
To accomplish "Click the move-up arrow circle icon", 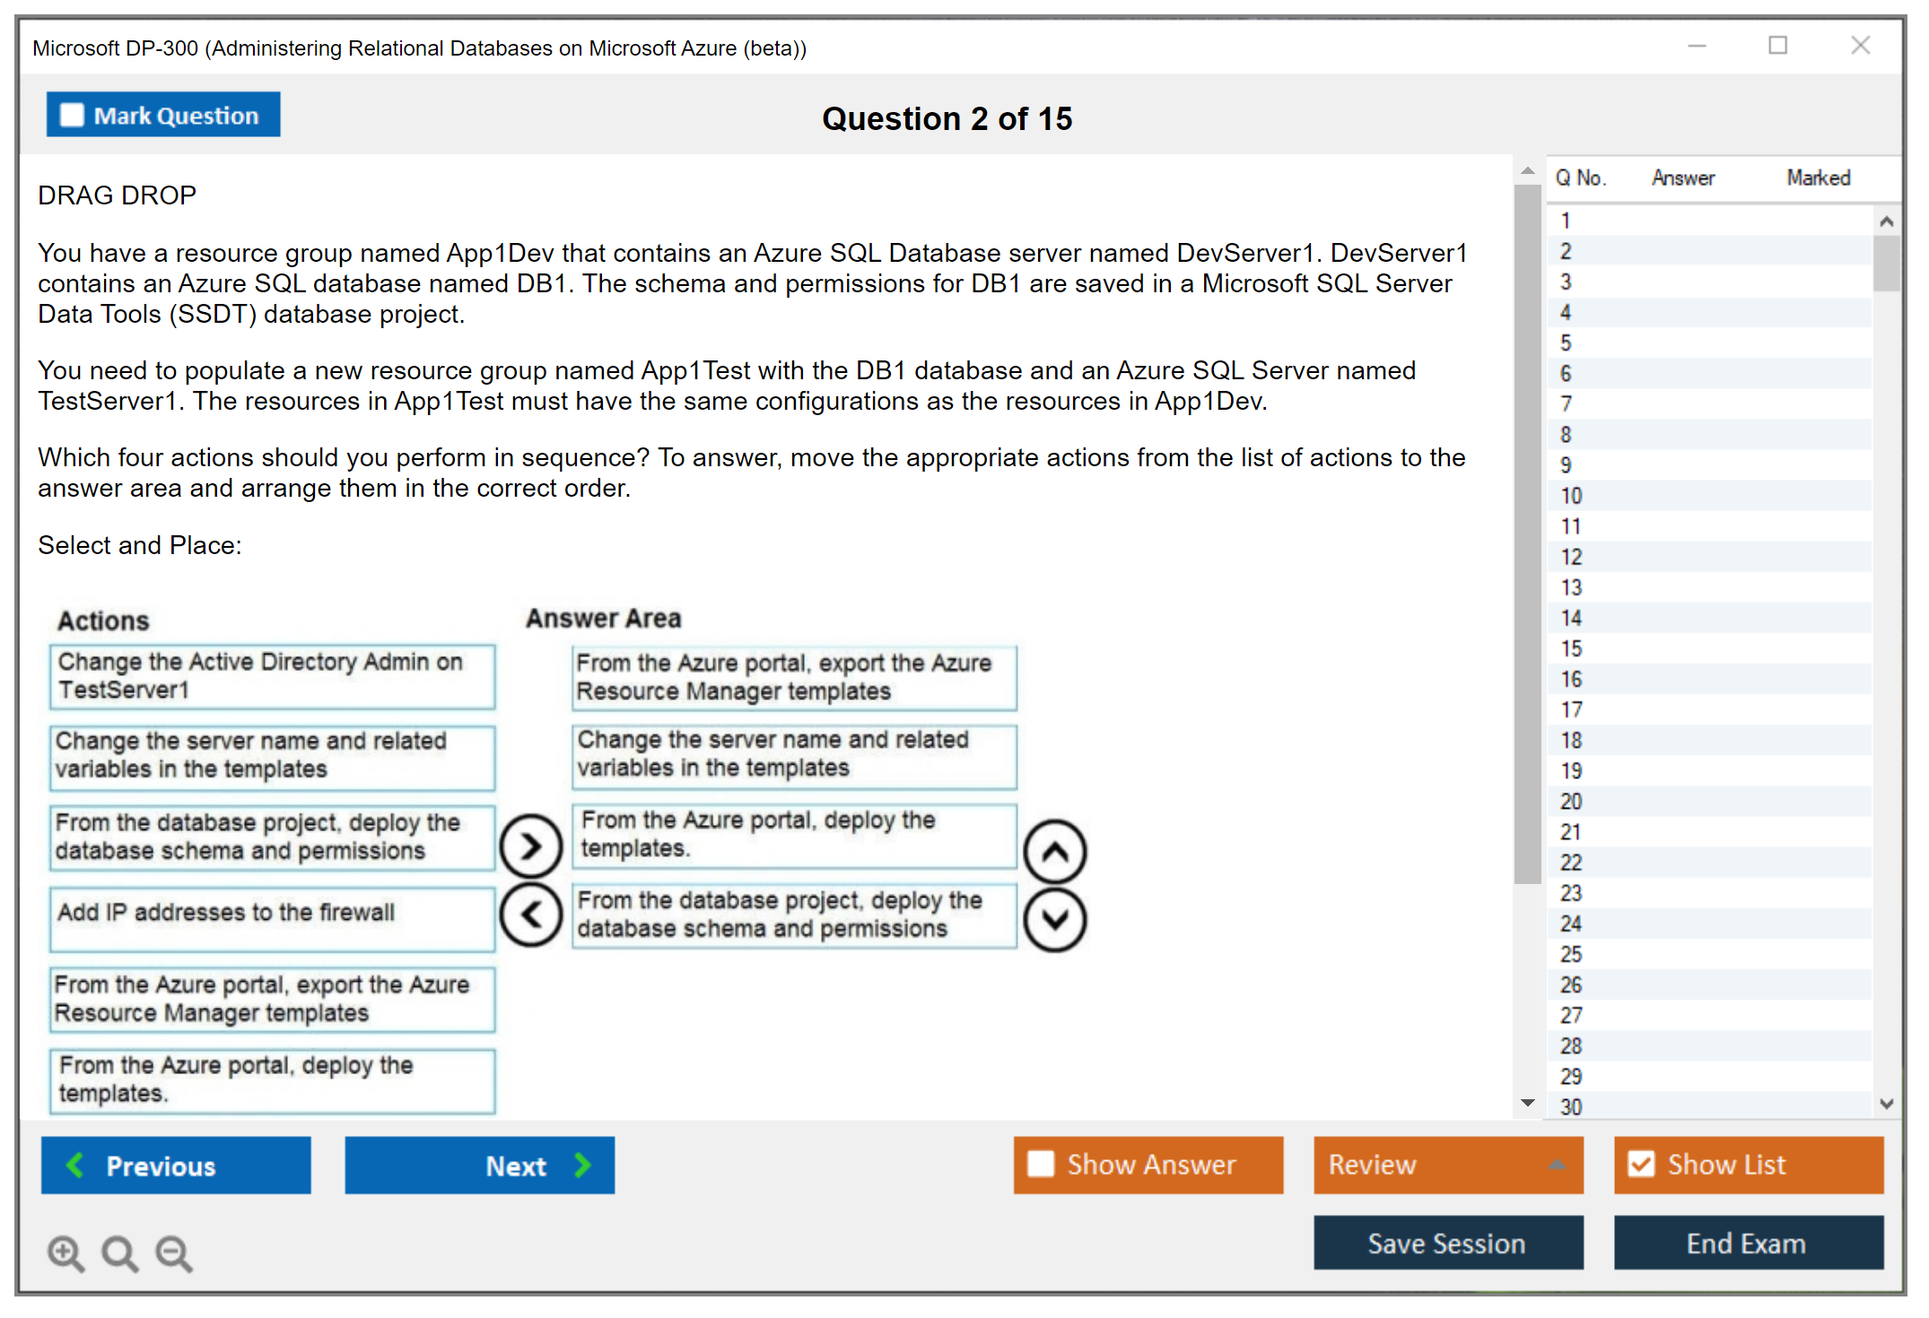I will tap(1055, 852).
